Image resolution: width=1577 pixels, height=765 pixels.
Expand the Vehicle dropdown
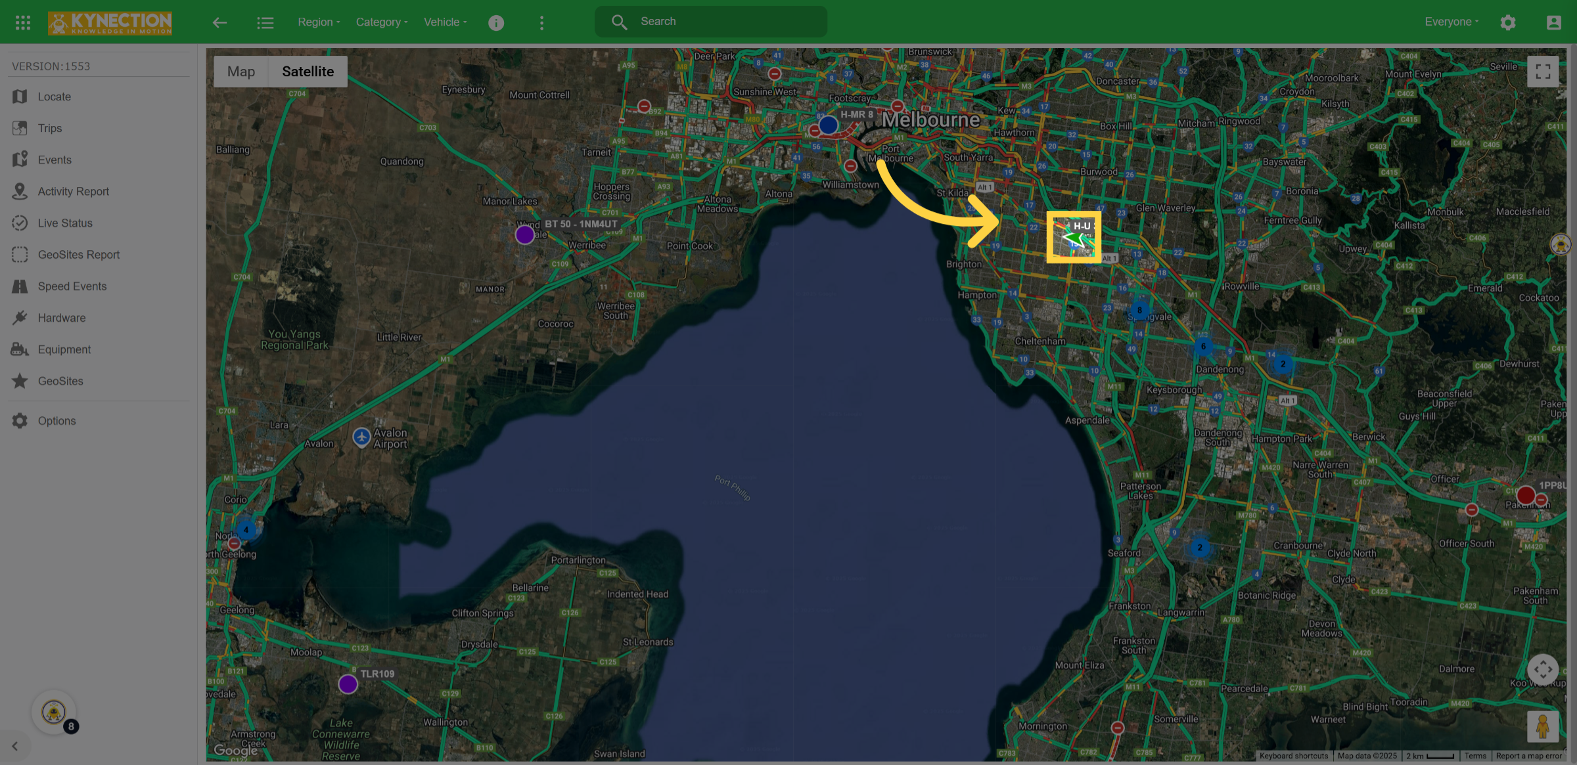point(446,22)
